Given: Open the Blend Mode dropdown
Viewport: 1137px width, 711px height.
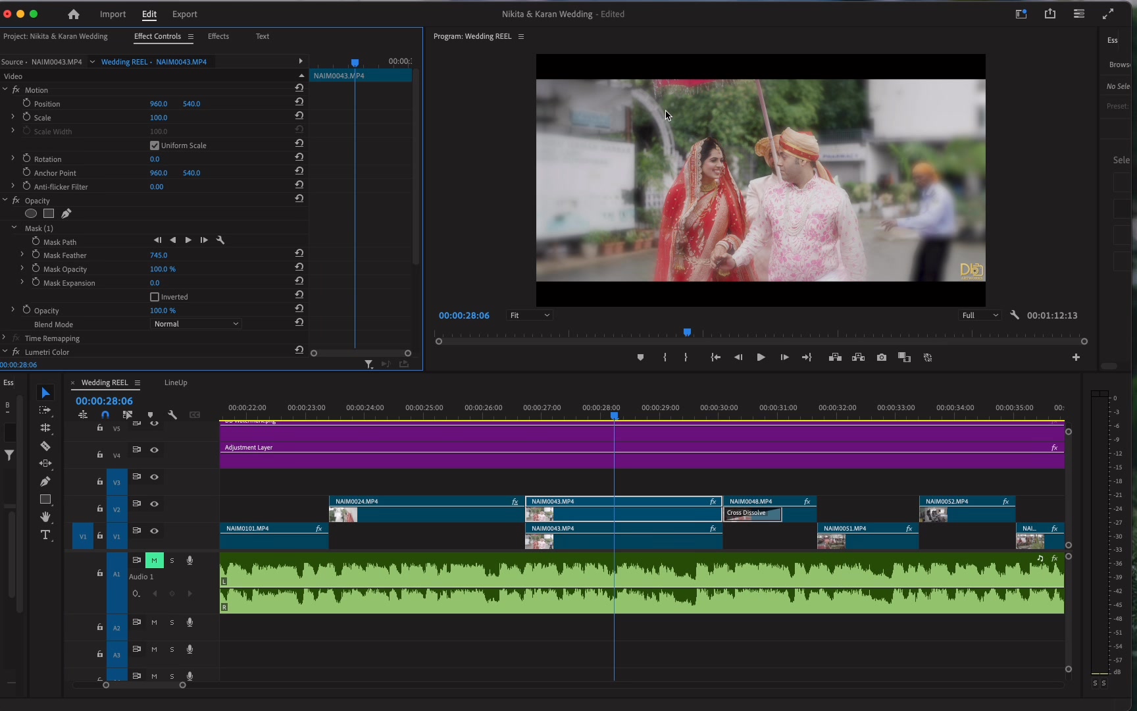Looking at the screenshot, I should (196, 324).
